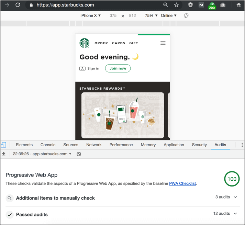Select the Performance tab
Screen dimensions: 245x225
(121, 145)
